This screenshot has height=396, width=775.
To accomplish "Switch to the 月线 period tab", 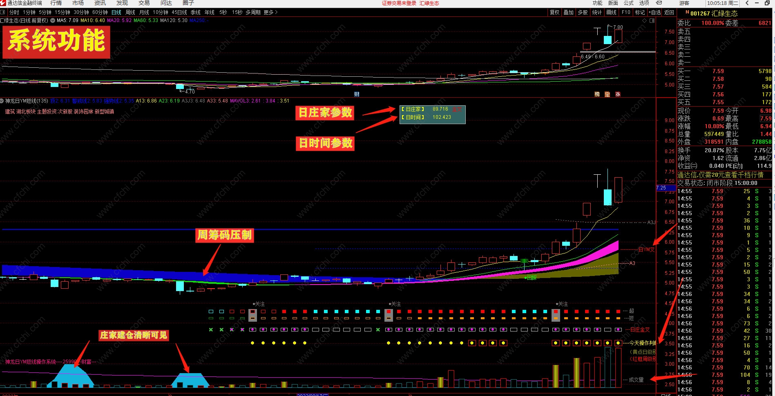I will pyautogui.click(x=144, y=12).
